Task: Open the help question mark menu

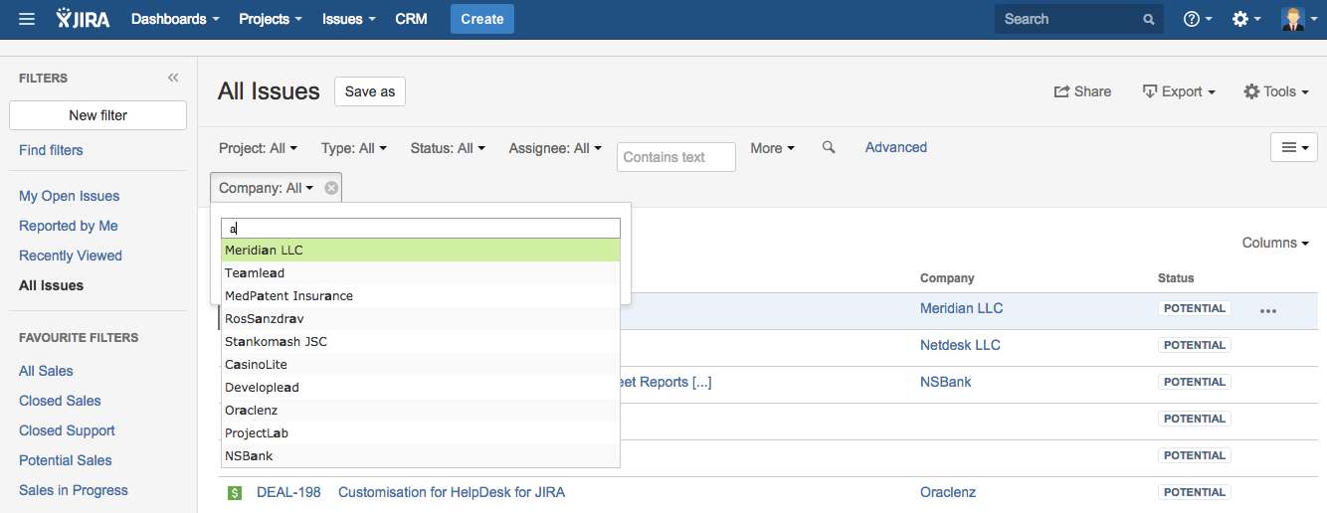Action: pos(1197,19)
